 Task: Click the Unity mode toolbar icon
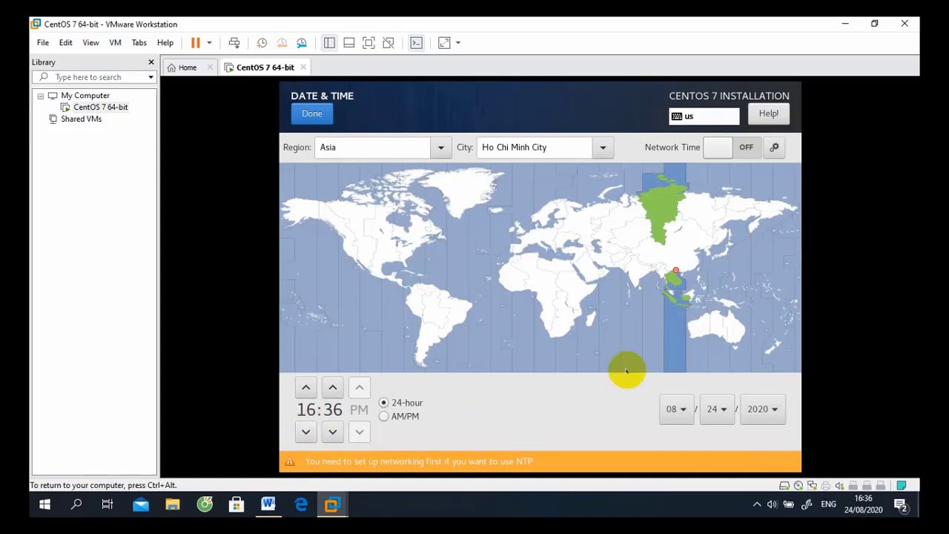click(x=388, y=43)
